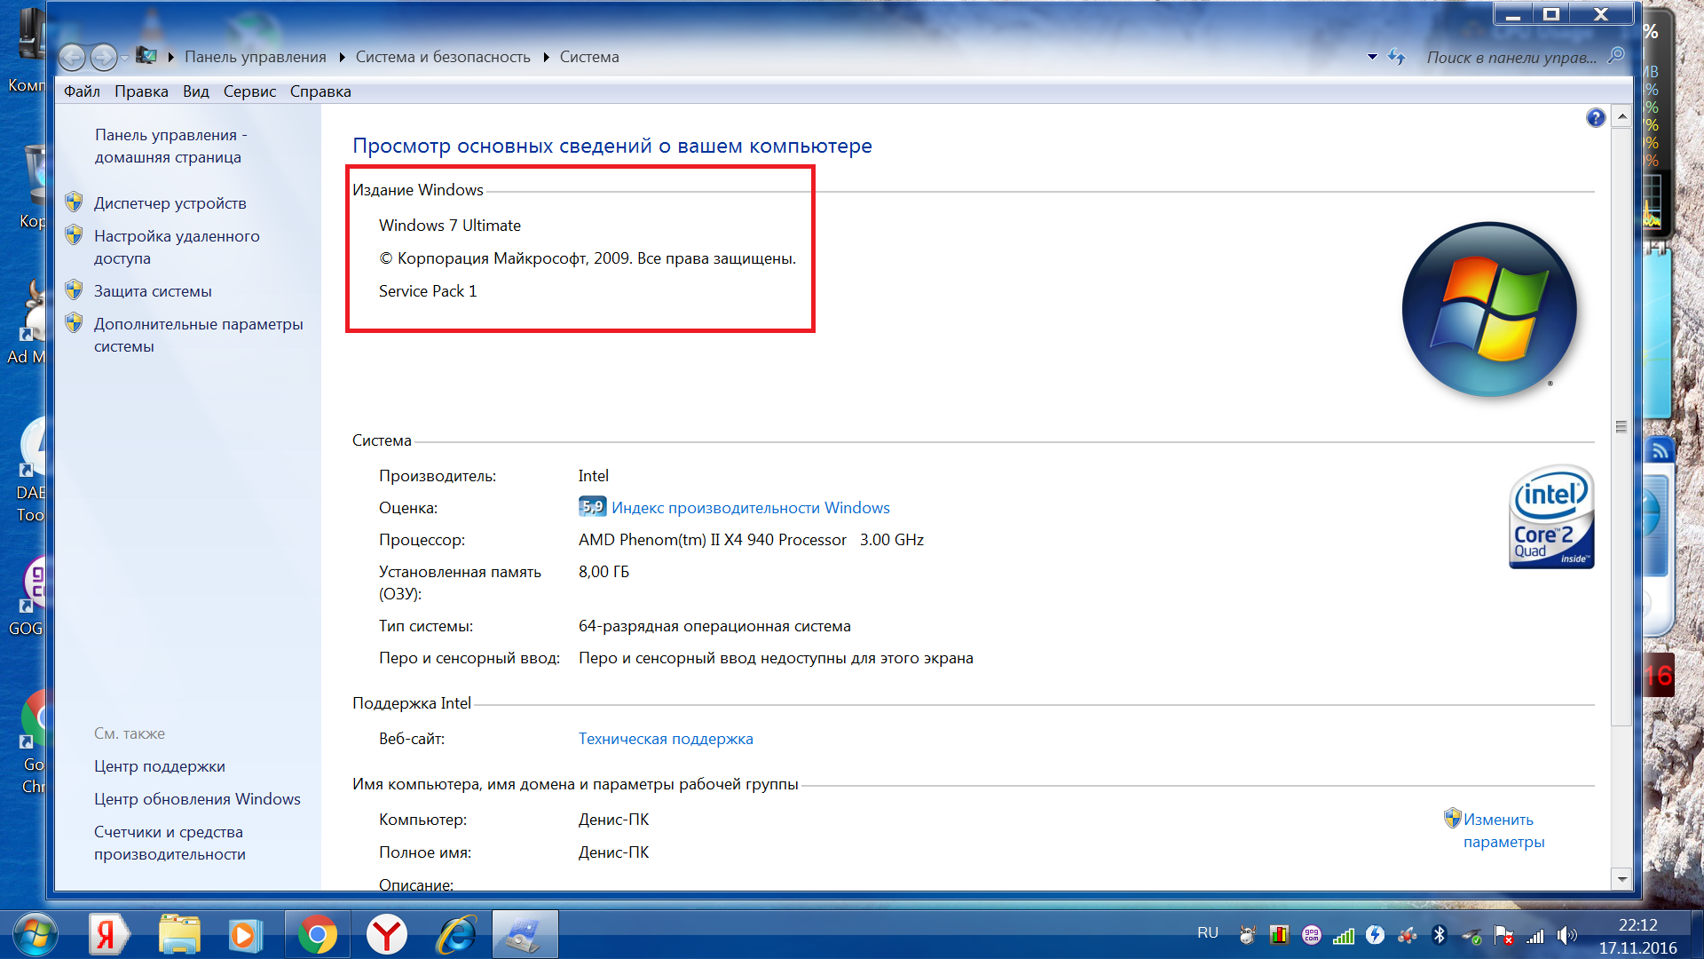Click the Bluetooth tray icon
The height and width of the screenshot is (959, 1704).
coord(1440,934)
